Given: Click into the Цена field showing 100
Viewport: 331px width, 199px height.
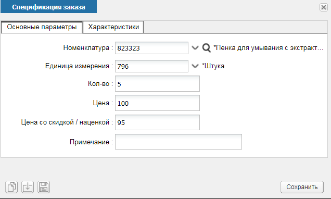Looking at the screenshot, I should (x=157, y=103).
